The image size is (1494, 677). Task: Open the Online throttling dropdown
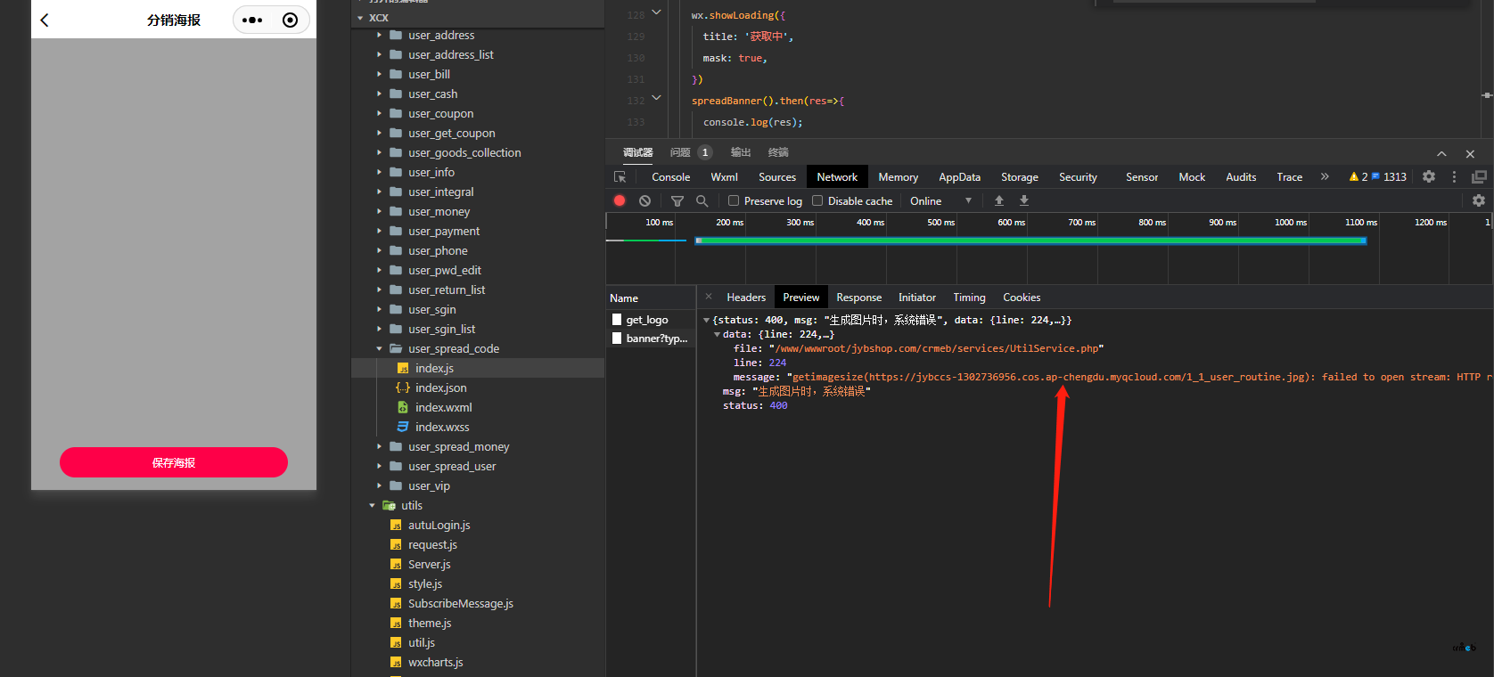coord(940,200)
